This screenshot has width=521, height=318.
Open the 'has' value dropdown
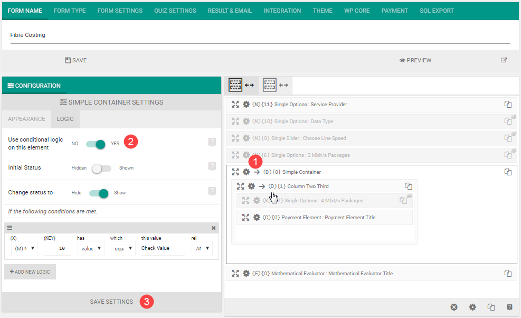(90, 248)
